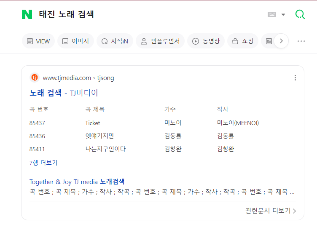Viewport: 317px width, 230px height.
Task: Switch to the 쇼핑 tab
Action: pyautogui.click(x=243, y=41)
